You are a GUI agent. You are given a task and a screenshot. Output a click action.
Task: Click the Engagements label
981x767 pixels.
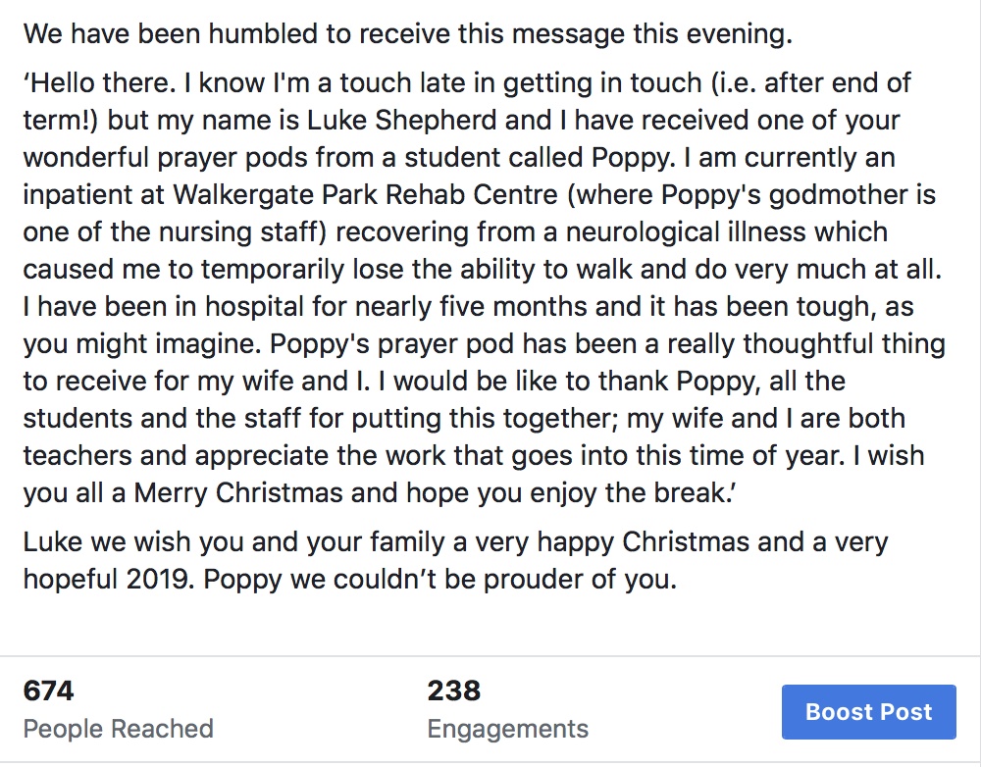tap(508, 729)
